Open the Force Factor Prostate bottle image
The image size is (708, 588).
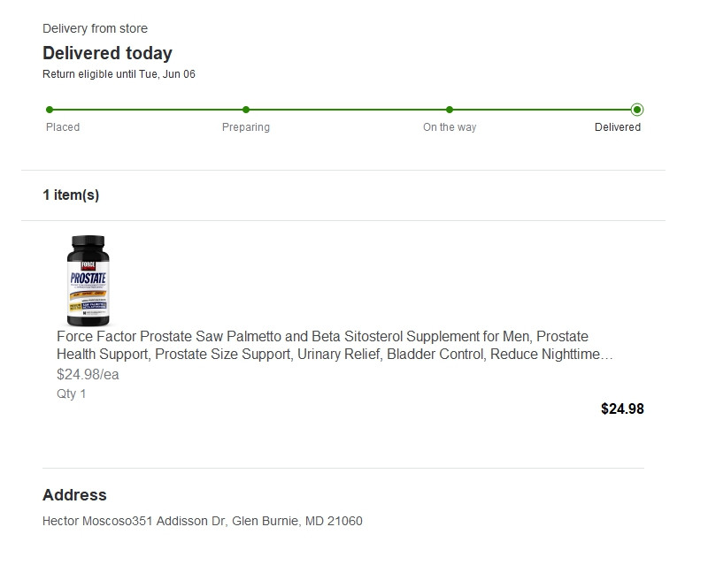[x=88, y=281]
